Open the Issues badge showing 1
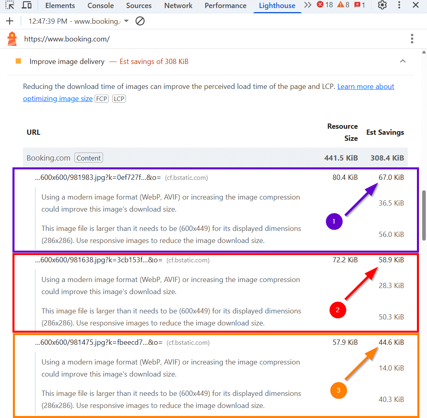 click(x=360, y=5)
